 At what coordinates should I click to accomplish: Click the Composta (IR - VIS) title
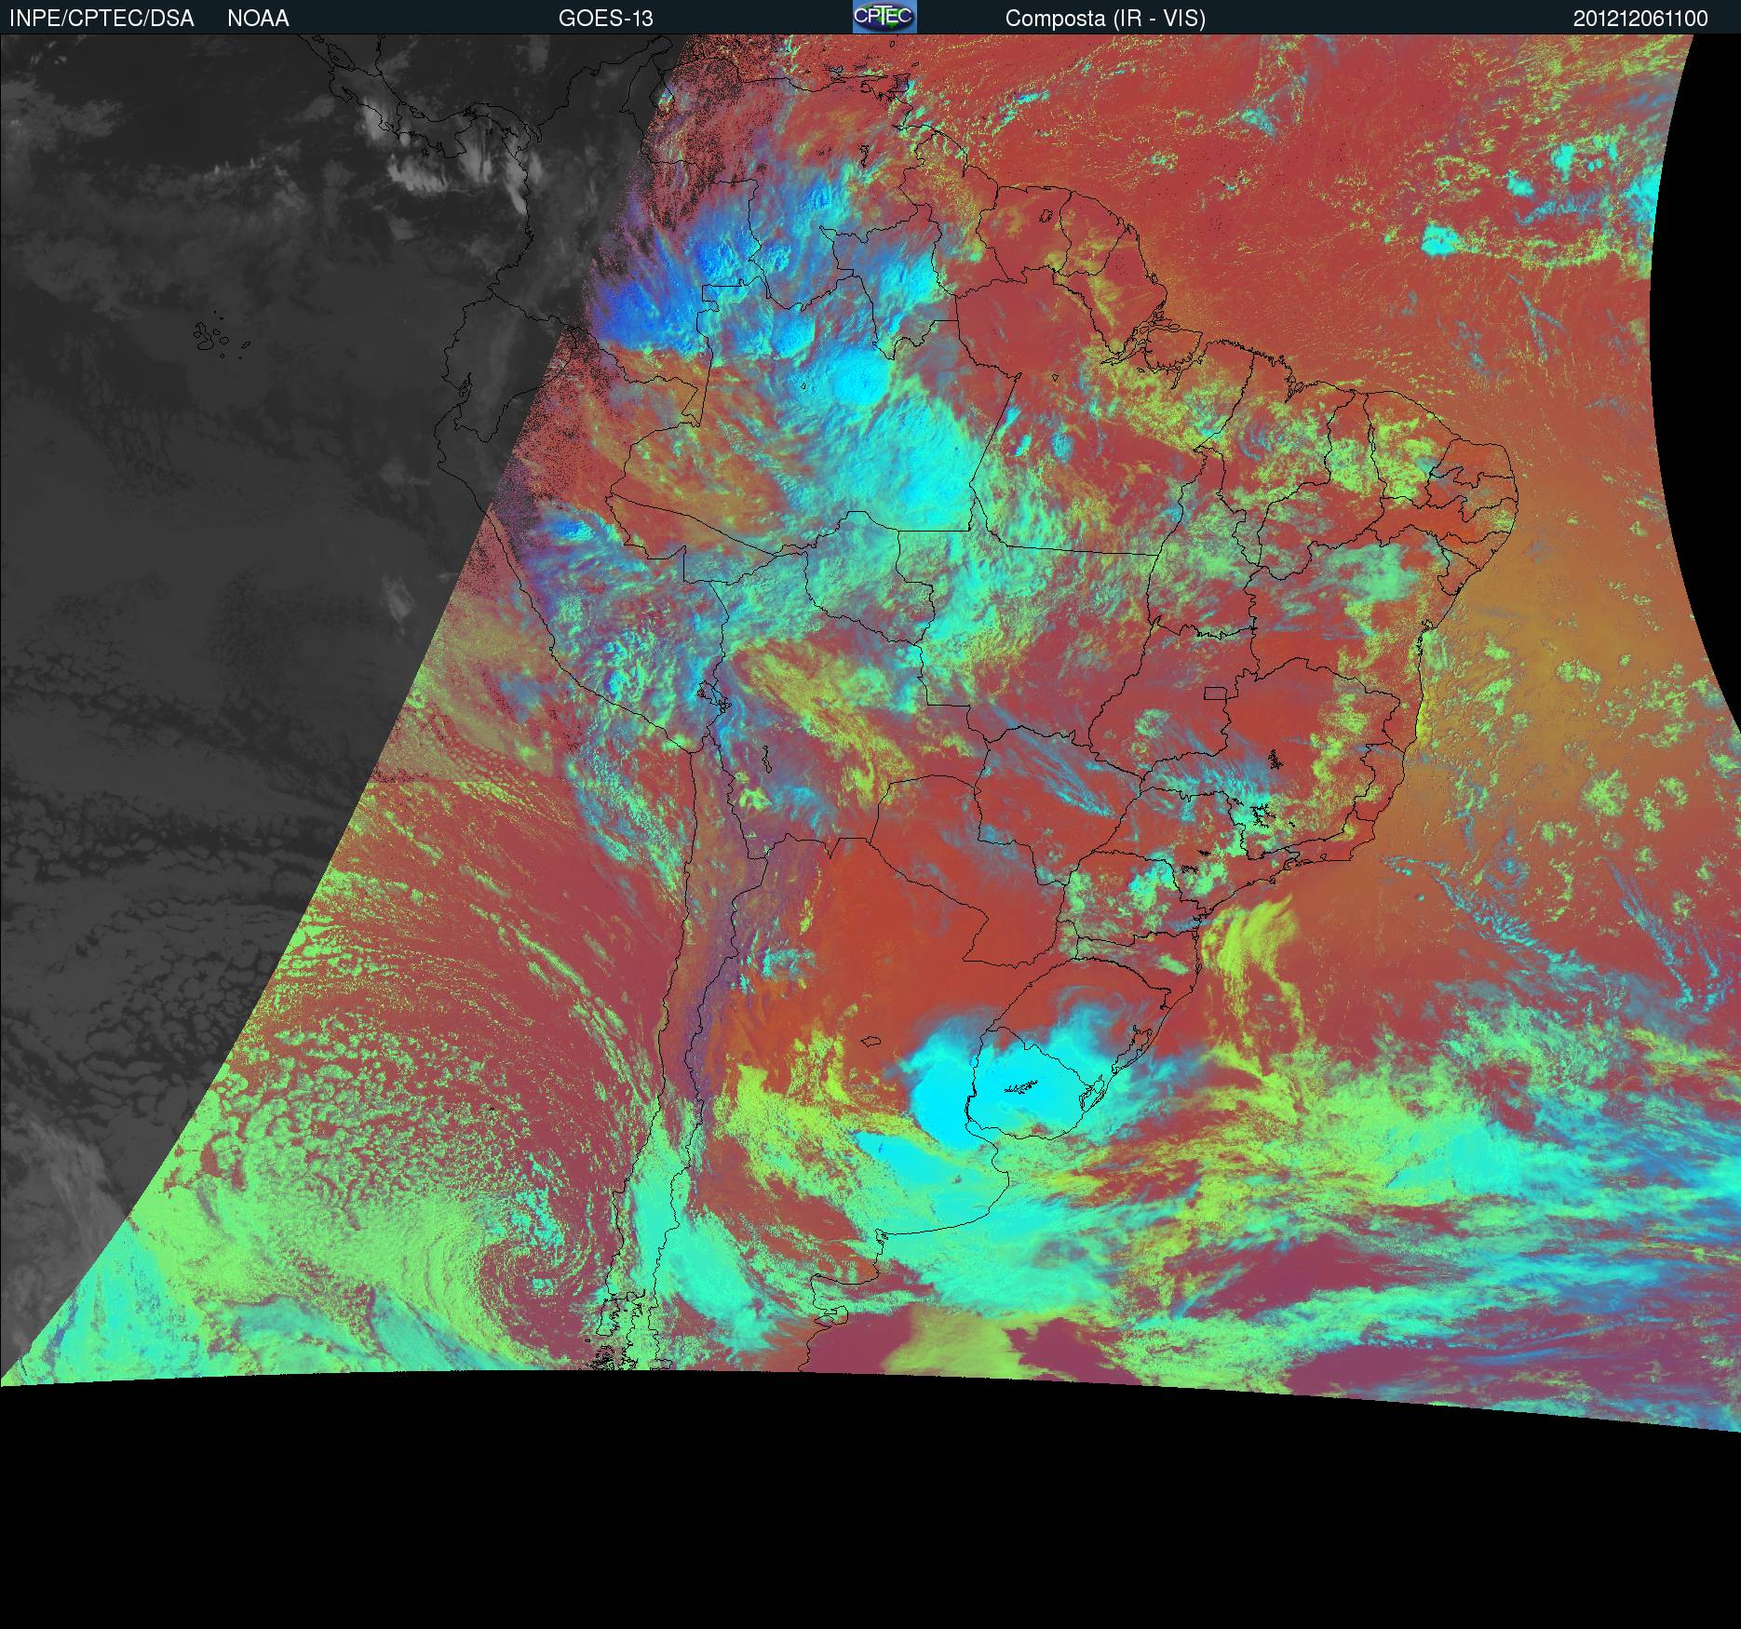click(1105, 19)
